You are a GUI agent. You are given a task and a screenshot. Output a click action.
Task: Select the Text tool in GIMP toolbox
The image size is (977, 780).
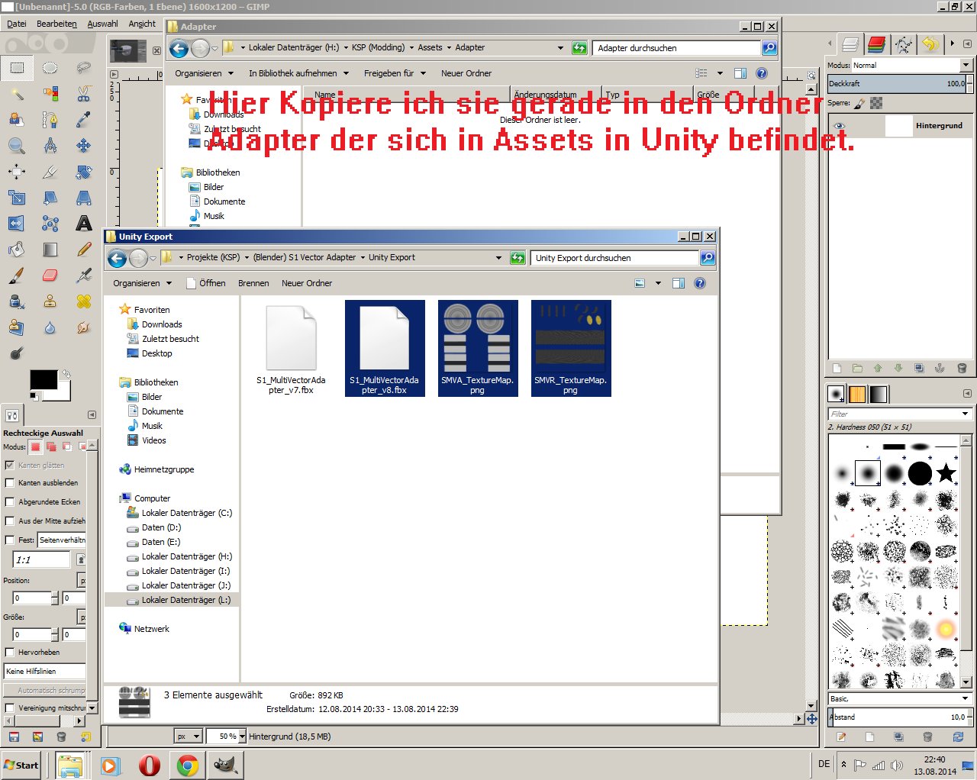(84, 224)
